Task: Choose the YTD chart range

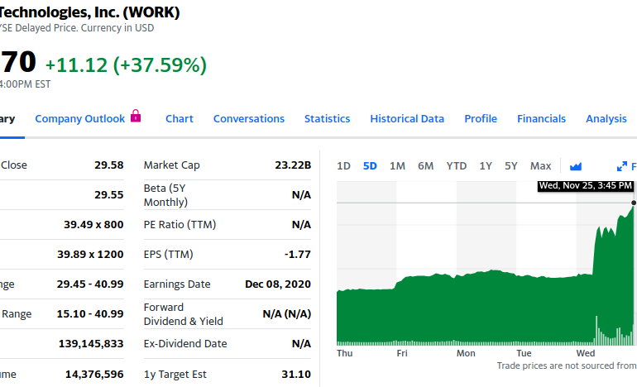Action: (x=457, y=165)
